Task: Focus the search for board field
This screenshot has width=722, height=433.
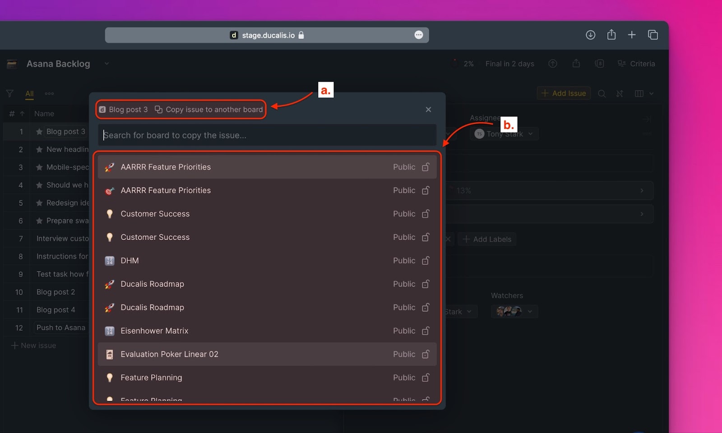Action: click(x=267, y=135)
